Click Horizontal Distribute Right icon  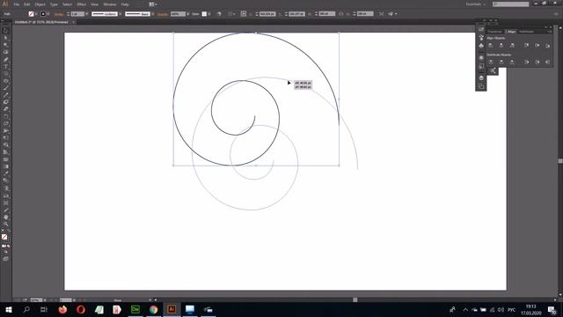tap(547, 62)
